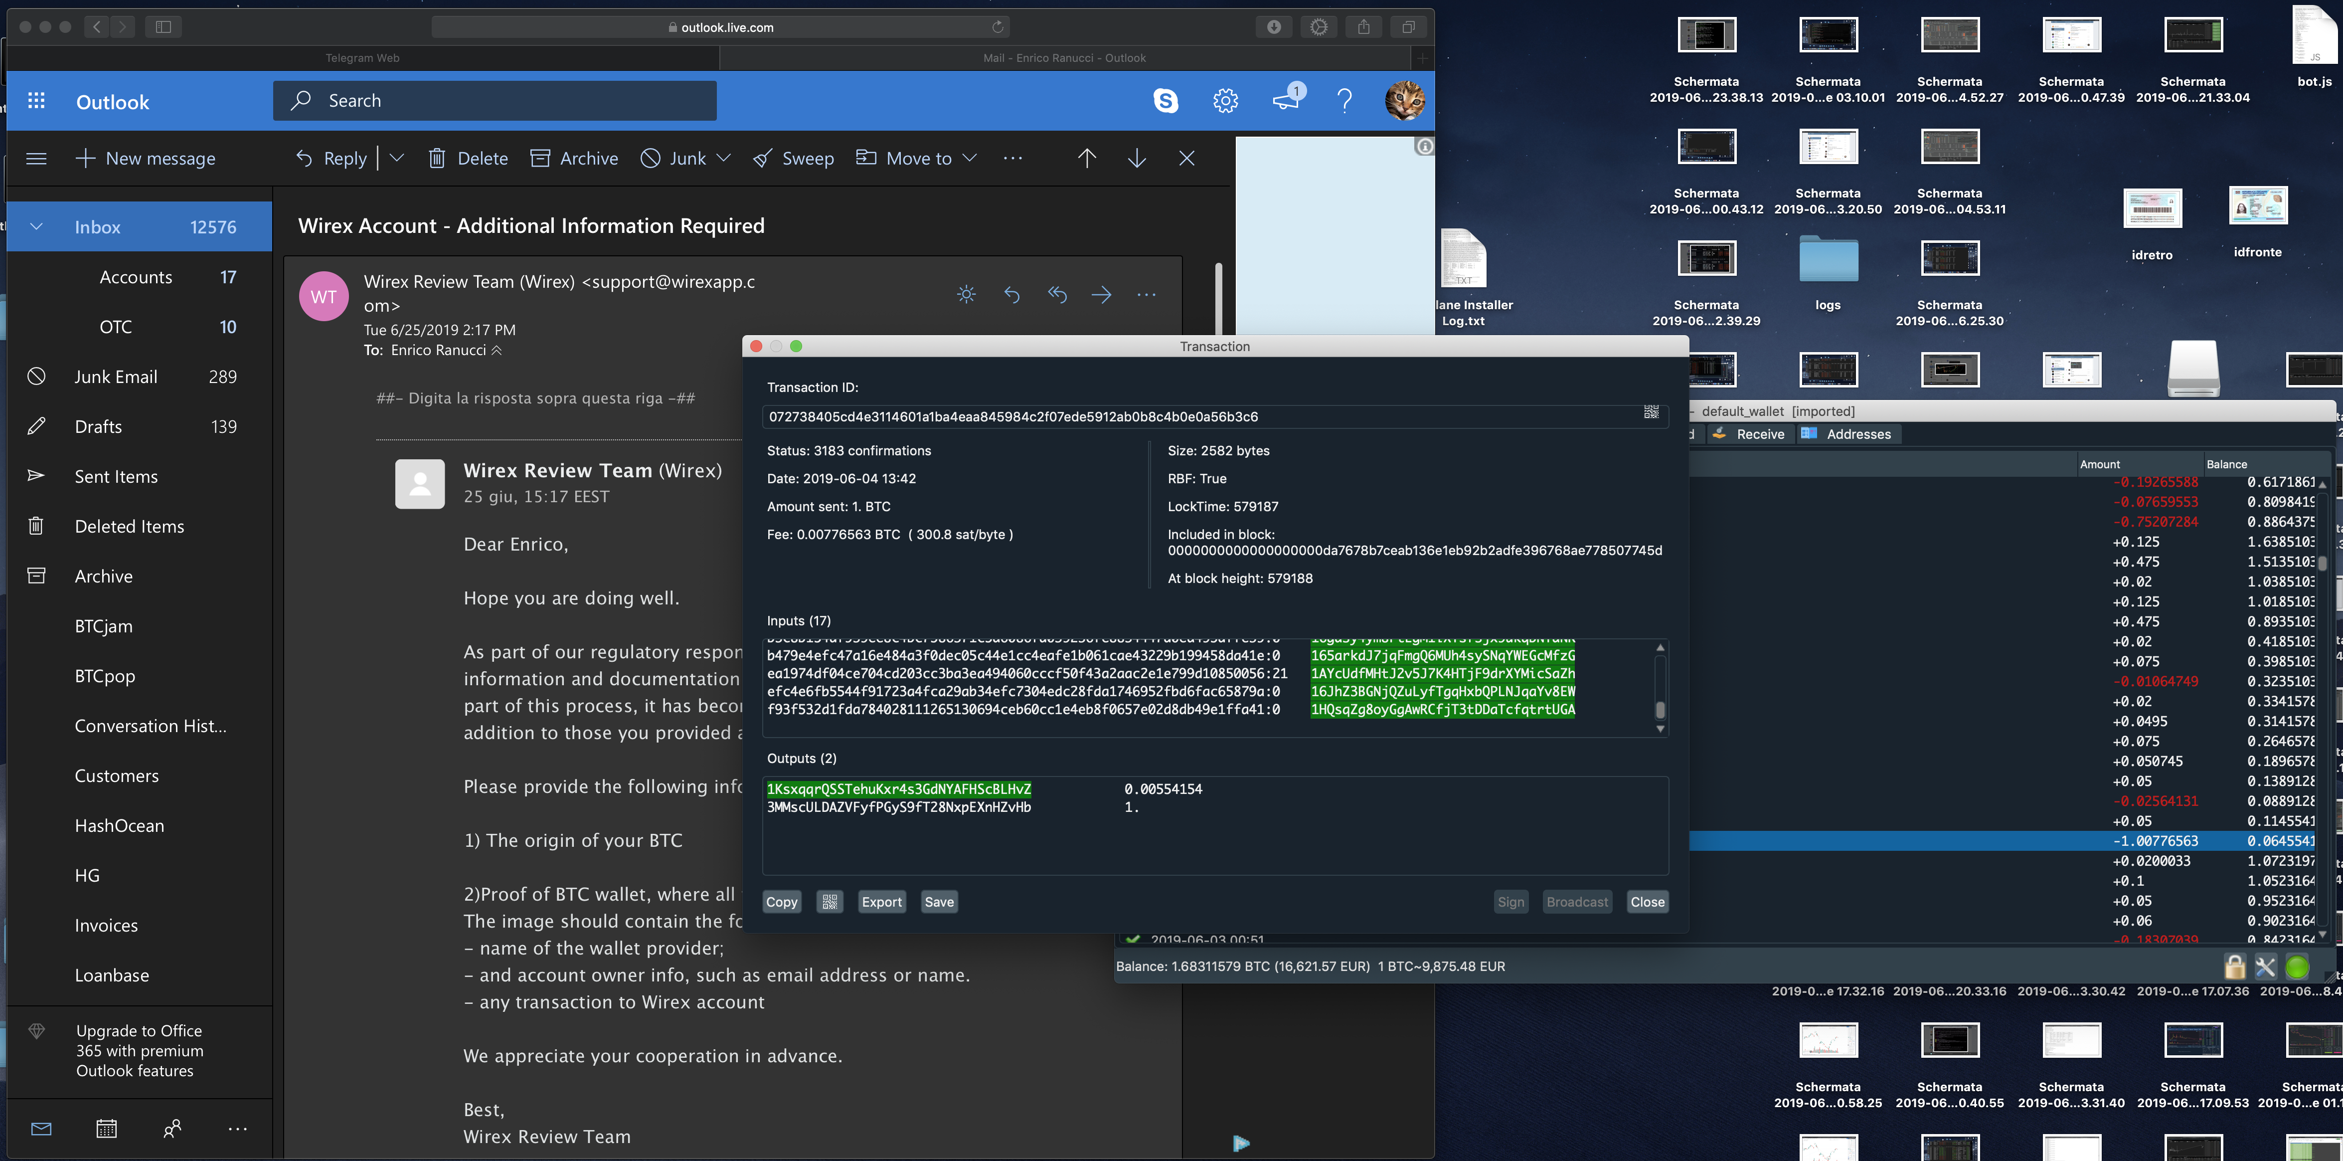Switch the message to light background
The image size is (2343, 1161).
coord(966,295)
